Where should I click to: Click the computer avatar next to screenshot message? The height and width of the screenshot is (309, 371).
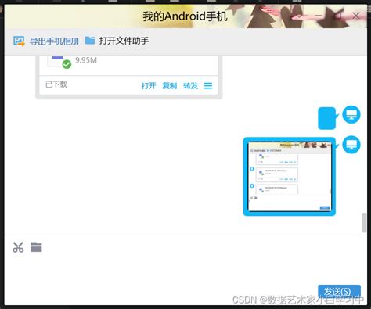(351, 145)
